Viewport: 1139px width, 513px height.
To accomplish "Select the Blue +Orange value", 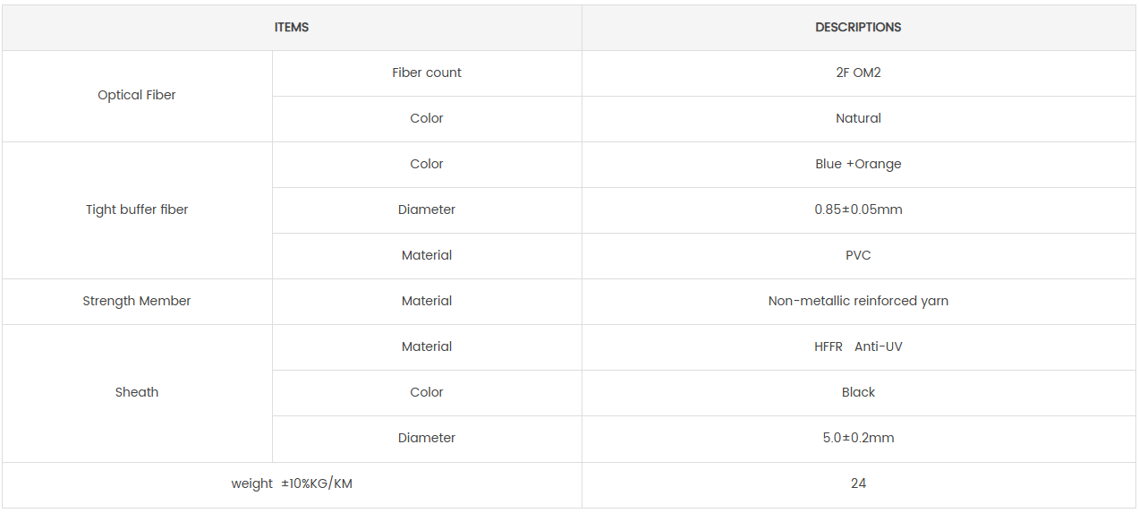I will 858,164.
